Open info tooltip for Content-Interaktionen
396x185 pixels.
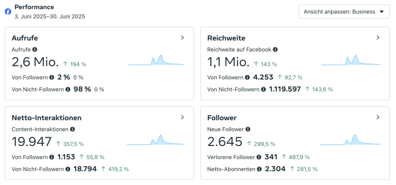click(x=72, y=129)
